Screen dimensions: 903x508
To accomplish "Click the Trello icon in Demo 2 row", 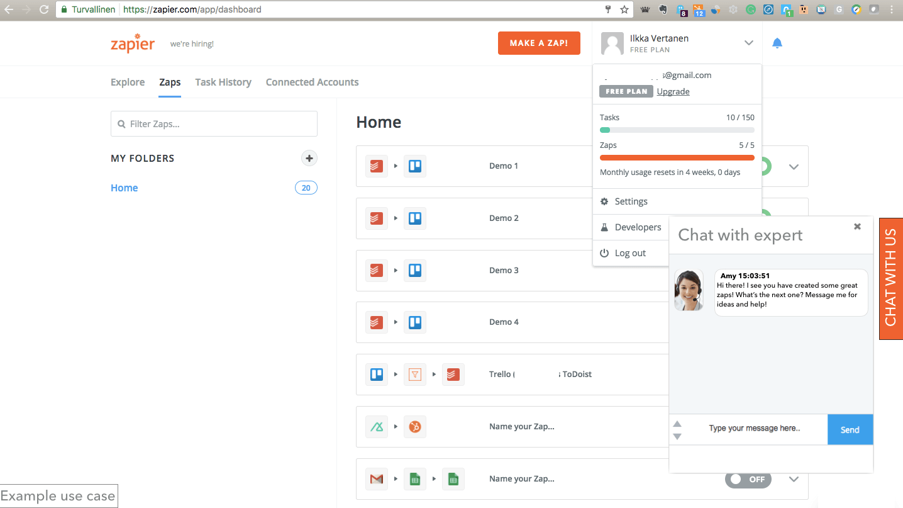I will tap(414, 218).
